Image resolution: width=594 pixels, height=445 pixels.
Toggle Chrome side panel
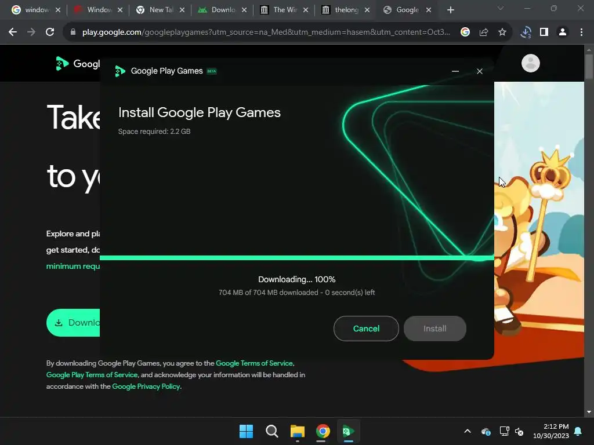(544, 32)
